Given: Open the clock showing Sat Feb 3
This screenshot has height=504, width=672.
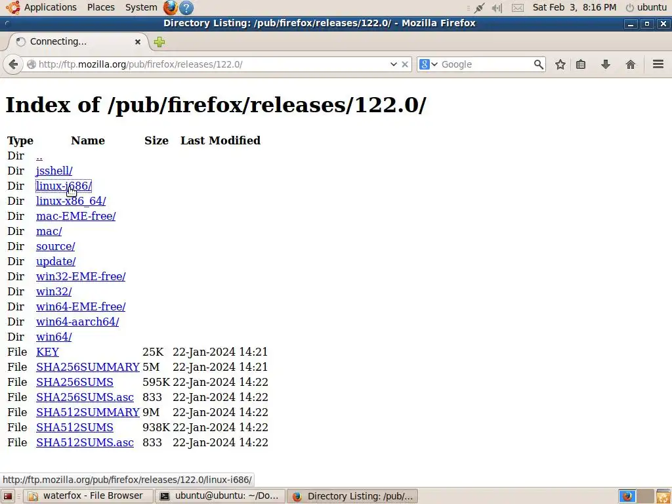Looking at the screenshot, I should tap(574, 7).
